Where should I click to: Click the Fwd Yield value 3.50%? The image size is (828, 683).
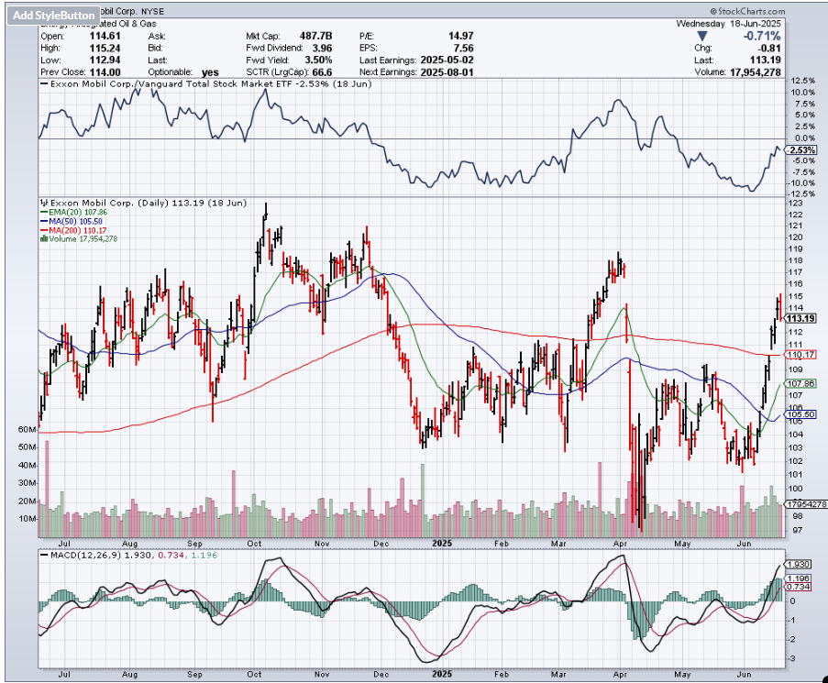pos(318,61)
